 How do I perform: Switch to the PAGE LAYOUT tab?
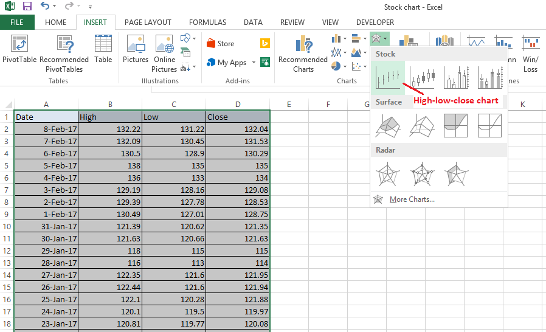click(x=148, y=22)
